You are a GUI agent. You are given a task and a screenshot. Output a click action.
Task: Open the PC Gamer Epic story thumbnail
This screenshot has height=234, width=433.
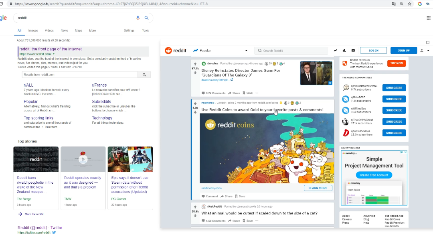130,159
